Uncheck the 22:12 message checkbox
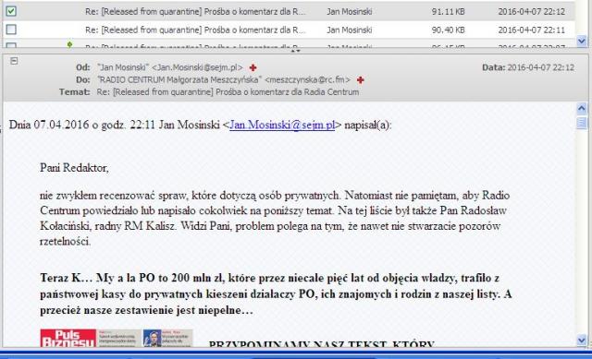 click(x=11, y=11)
